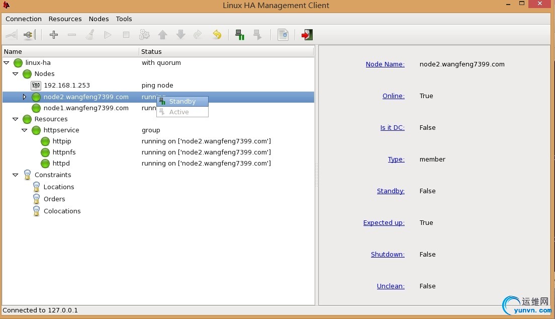Open the Resources menu
The height and width of the screenshot is (319, 555).
click(x=65, y=19)
